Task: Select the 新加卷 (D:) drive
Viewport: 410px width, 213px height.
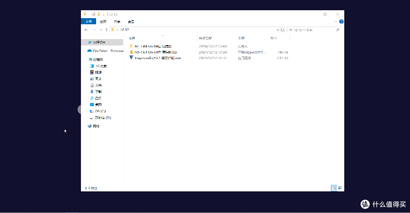Action: click(100, 117)
